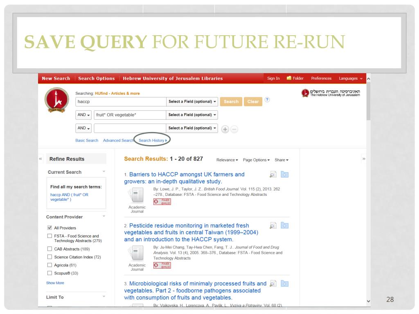
Task: Add result 3 to folder icon
Action: coord(285,284)
